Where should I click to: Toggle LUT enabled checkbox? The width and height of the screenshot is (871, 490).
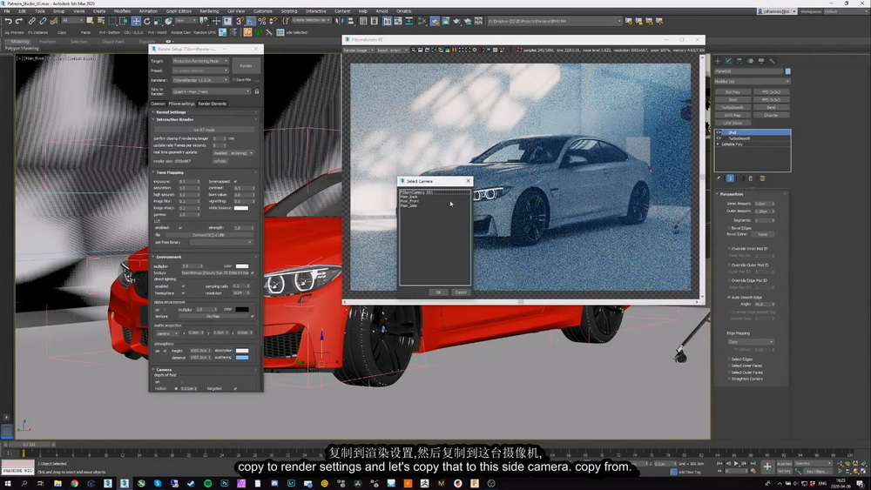tap(180, 227)
